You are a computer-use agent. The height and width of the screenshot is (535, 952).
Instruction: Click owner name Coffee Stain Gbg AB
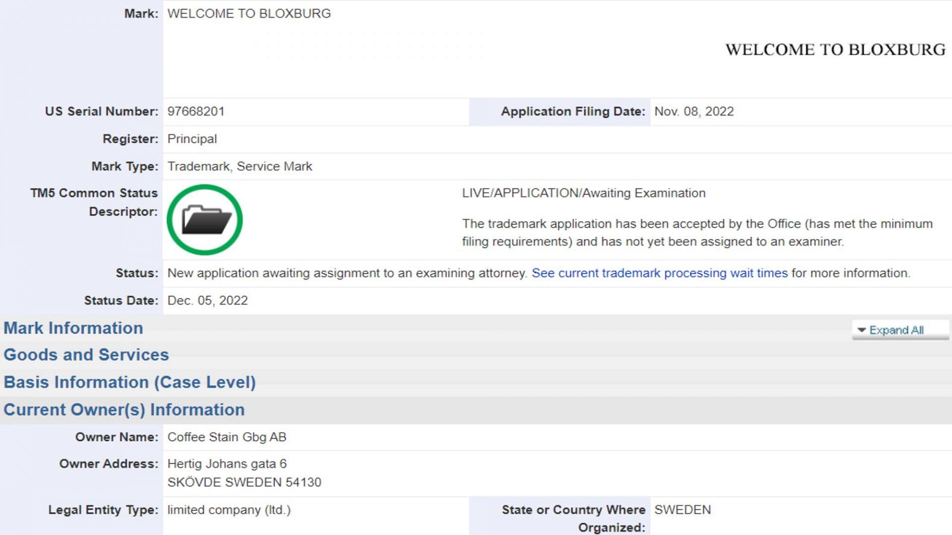click(x=227, y=437)
